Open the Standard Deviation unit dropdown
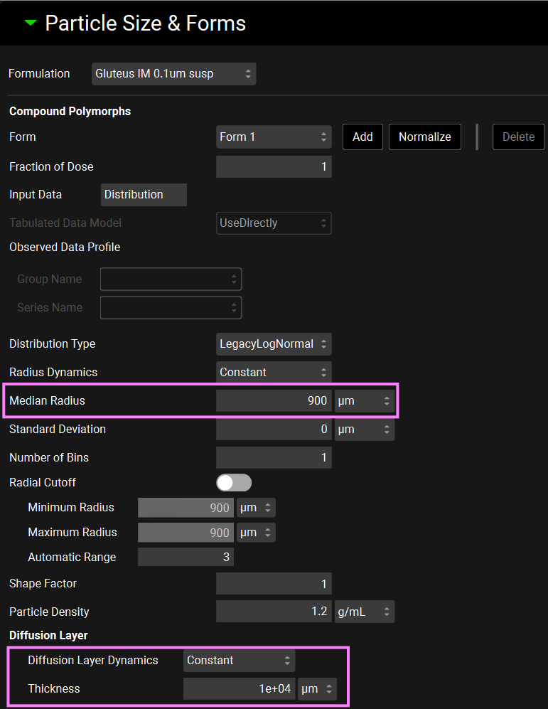548x709 pixels. [364, 430]
